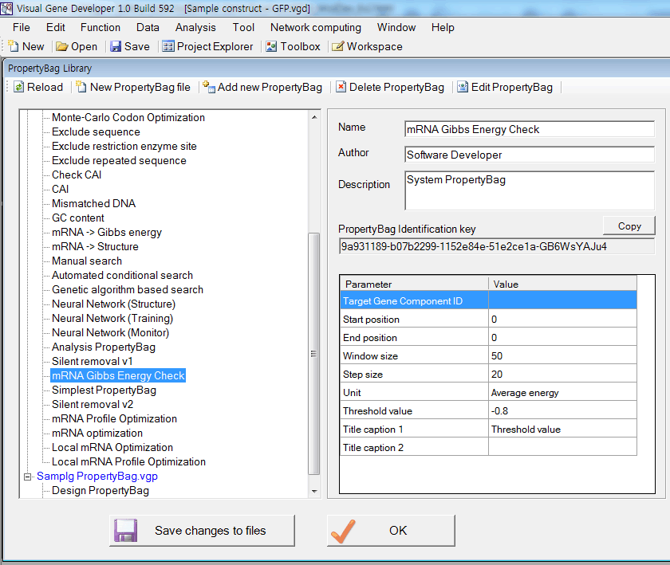The height and width of the screenshot is (565, 670).
Task: Click the Copy identification key button
Action: [x=629, y=226]
